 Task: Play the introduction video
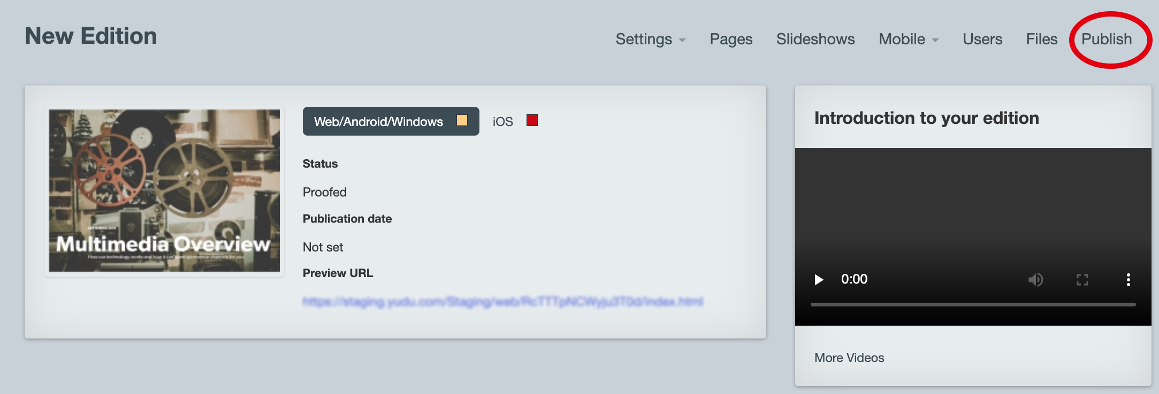pos(819,280)
